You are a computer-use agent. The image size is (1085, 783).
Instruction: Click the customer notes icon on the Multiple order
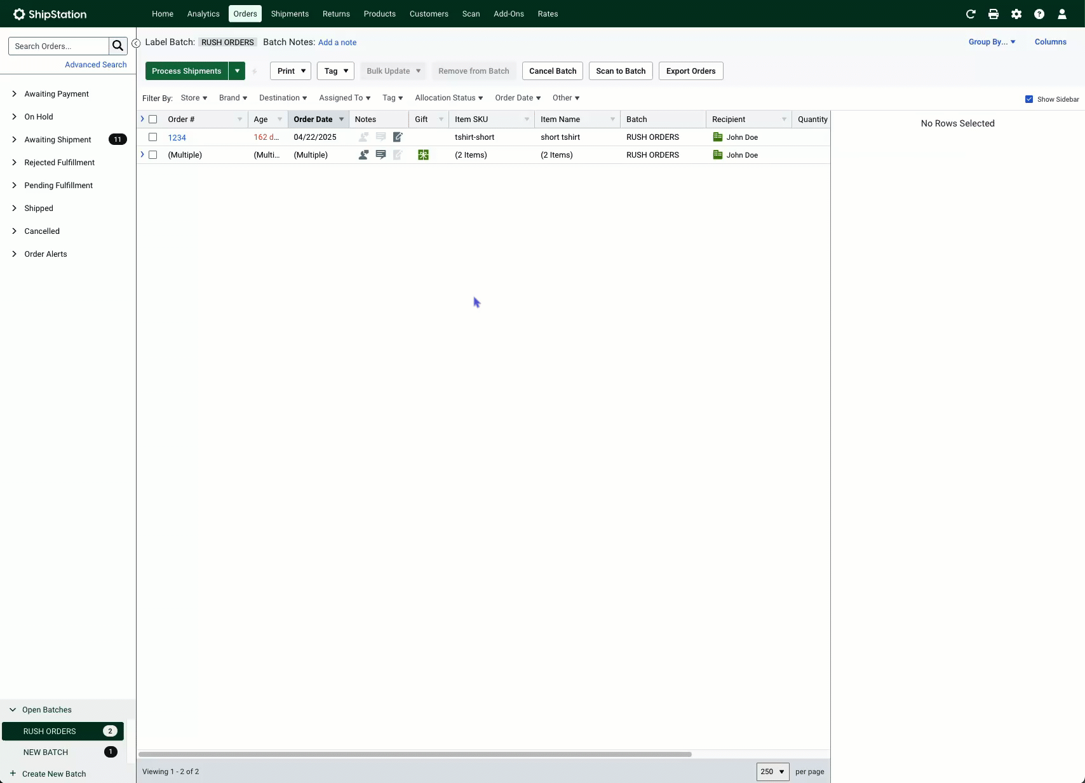(x=363, y=154)
